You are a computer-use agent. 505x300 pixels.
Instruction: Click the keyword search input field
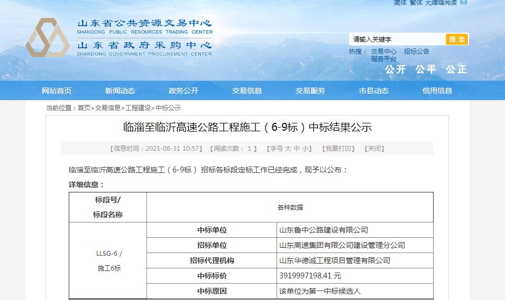click(397, 40)
